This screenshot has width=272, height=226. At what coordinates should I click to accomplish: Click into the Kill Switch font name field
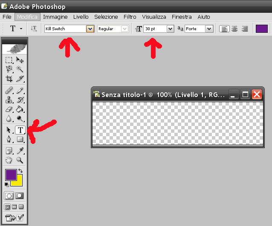tap(65, 29)
